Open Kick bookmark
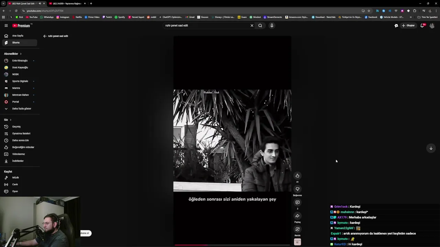 (19, 17)
